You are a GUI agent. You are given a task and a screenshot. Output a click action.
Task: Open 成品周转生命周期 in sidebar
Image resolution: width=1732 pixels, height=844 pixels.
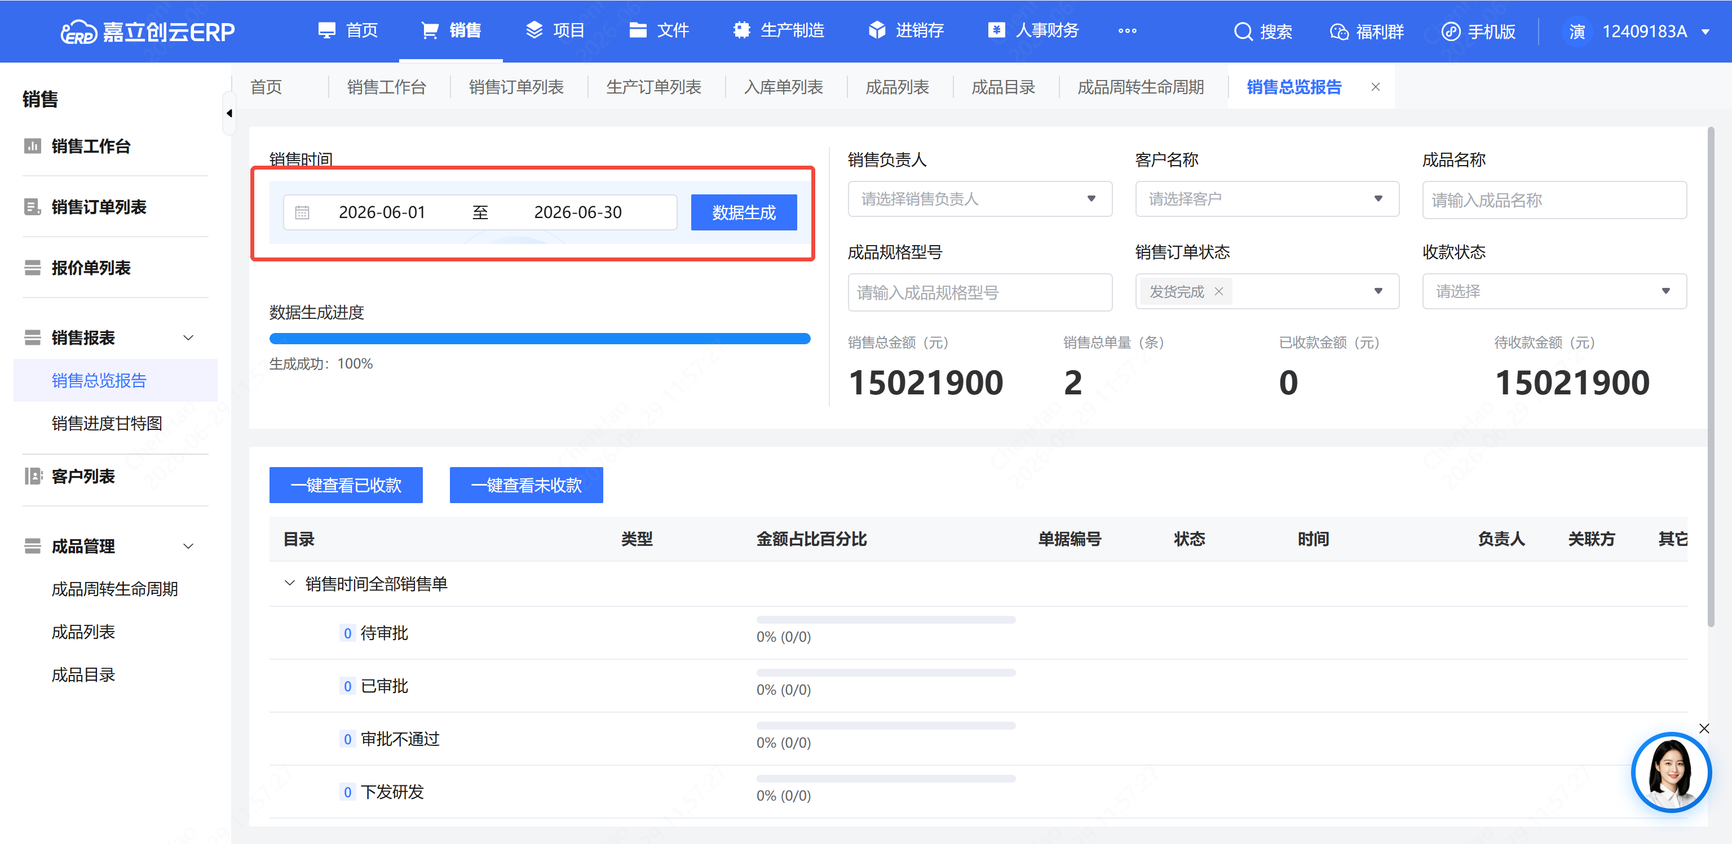(114, 589)
